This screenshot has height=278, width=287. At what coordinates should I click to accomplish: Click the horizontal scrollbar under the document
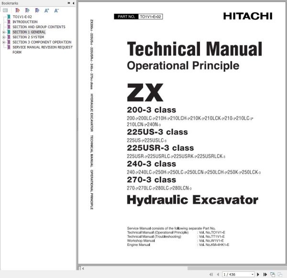tap(237, 268)
